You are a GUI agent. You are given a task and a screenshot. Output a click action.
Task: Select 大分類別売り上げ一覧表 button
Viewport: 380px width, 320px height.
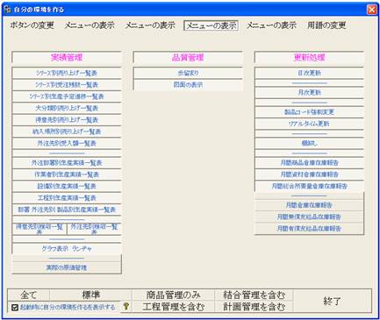coord(67,108)
